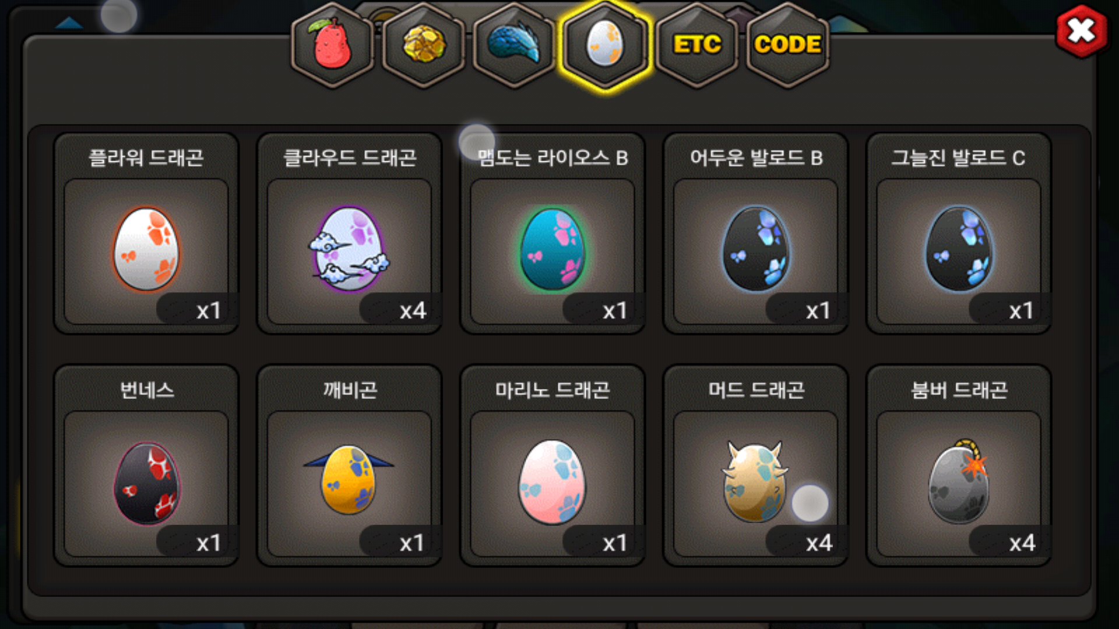This screenshot has height=629, width=1119.
Task: Select the pink 마리노 드래곤 egg
Action: (x=553, y=482)
